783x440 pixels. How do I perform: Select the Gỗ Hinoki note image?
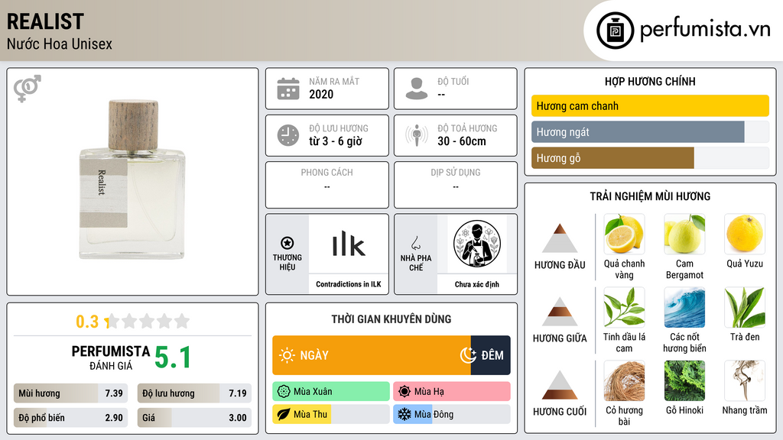pyautogui.click(x=684, y=380)
